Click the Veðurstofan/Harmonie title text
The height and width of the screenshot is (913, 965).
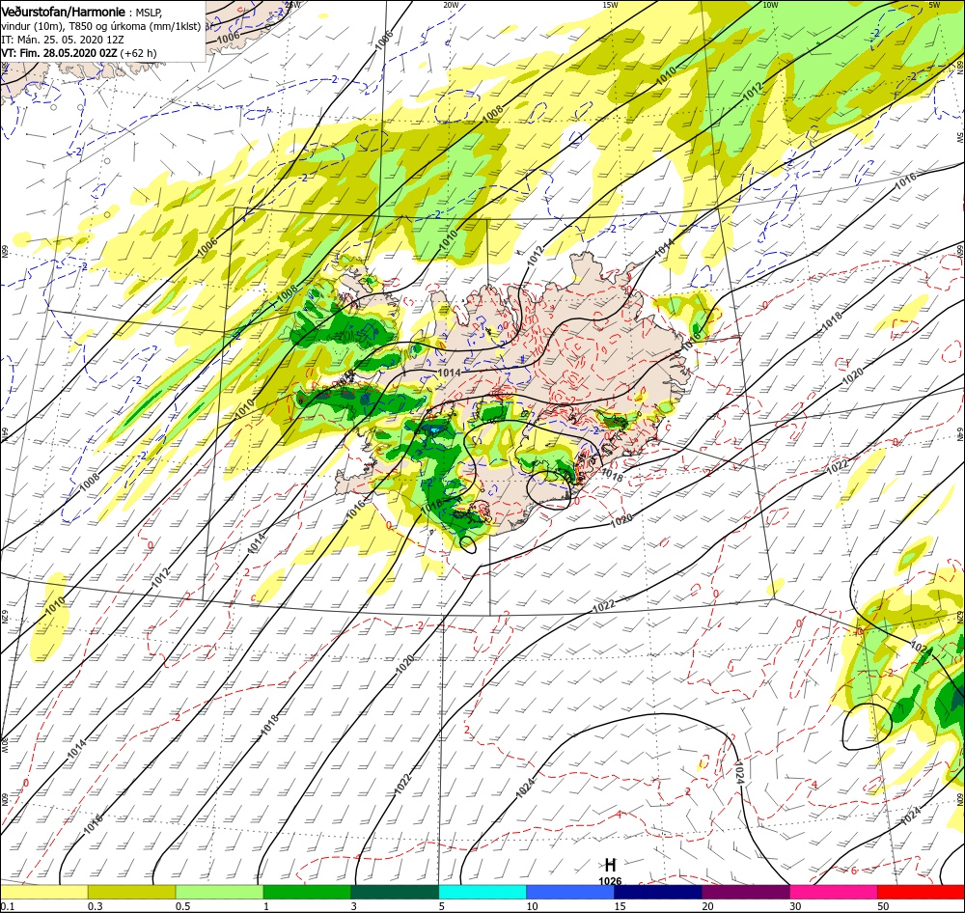[x=64, y=12]
